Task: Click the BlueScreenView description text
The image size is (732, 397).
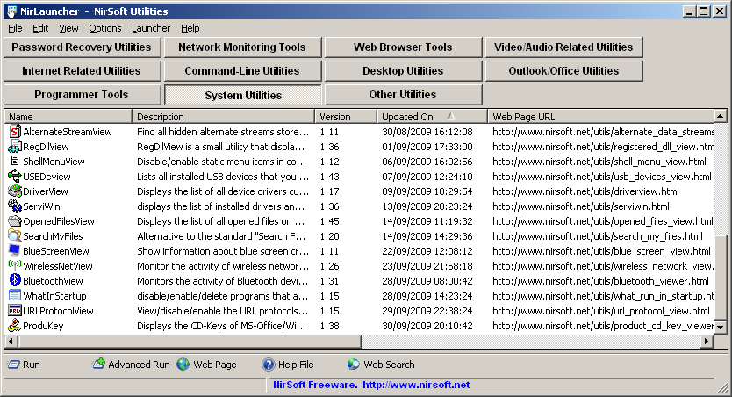Action: point(223,251)
